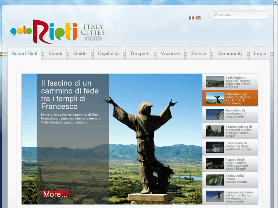Open 'Il privilegio di scoprire i segreti' slide text
The image size is (278, 208).
click(x=238, y=82)
